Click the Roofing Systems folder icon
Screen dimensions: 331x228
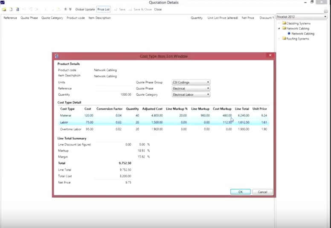[x=284, y=39]
